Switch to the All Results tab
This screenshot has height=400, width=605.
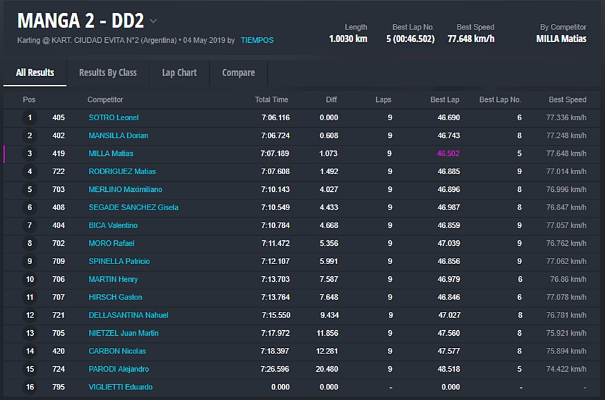(35, 73)
